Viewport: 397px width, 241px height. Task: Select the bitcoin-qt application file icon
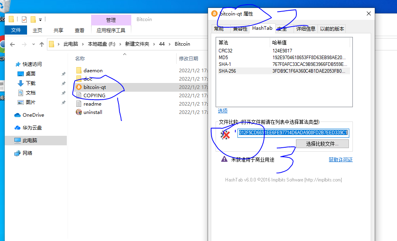point(79,87)
